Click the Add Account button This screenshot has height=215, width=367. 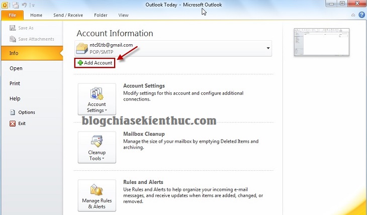coord(95,63)
